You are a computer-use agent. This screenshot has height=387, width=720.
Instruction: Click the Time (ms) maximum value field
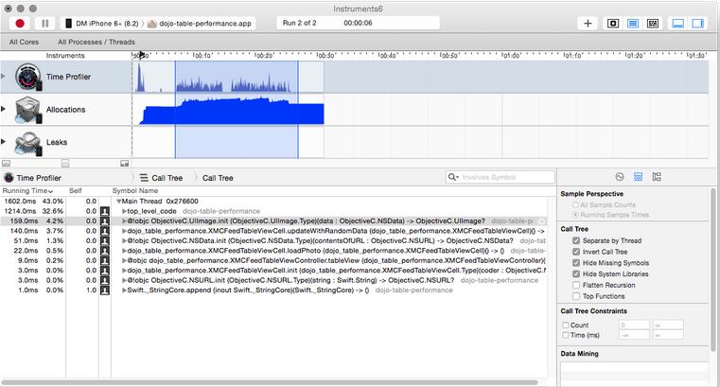click(x=668, y=335)
